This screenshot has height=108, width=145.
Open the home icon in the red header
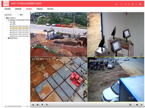[116, 4]
